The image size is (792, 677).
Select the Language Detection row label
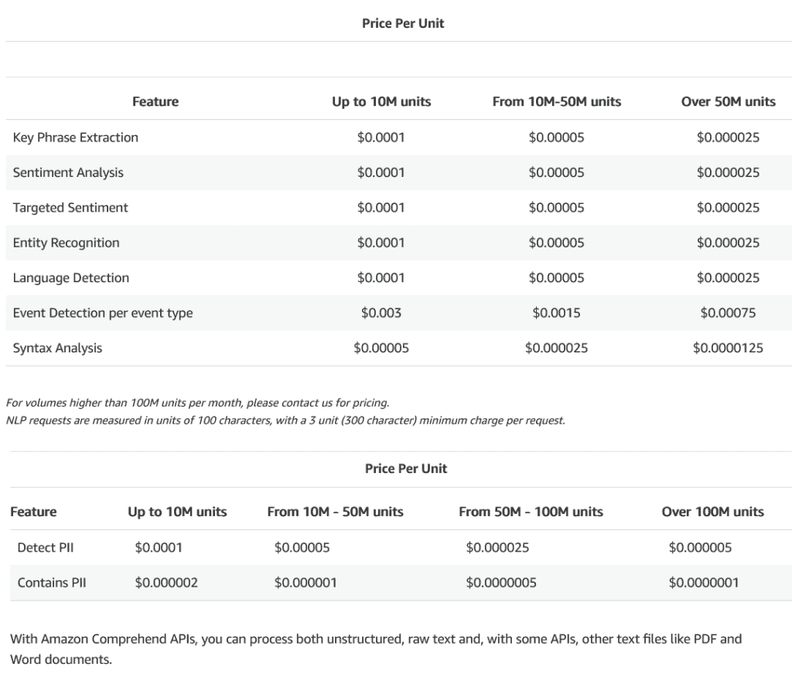pos(70,277)
